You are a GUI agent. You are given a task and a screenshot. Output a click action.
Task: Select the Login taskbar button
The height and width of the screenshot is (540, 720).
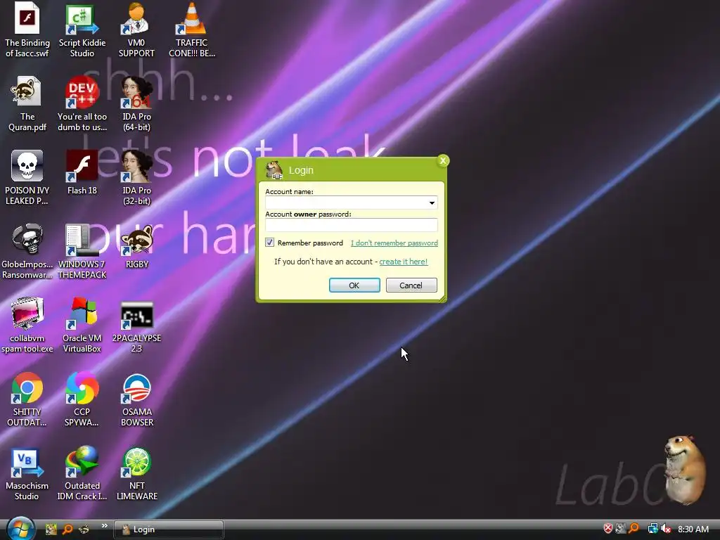[169, 529]
